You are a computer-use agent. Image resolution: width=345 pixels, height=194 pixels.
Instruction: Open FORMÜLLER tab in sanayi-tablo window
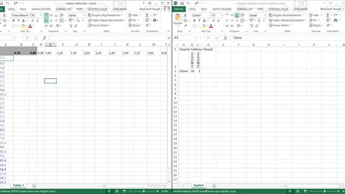click(64, 9)
